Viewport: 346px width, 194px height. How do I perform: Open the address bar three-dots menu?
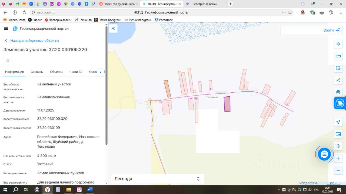[x=284, y=12]
